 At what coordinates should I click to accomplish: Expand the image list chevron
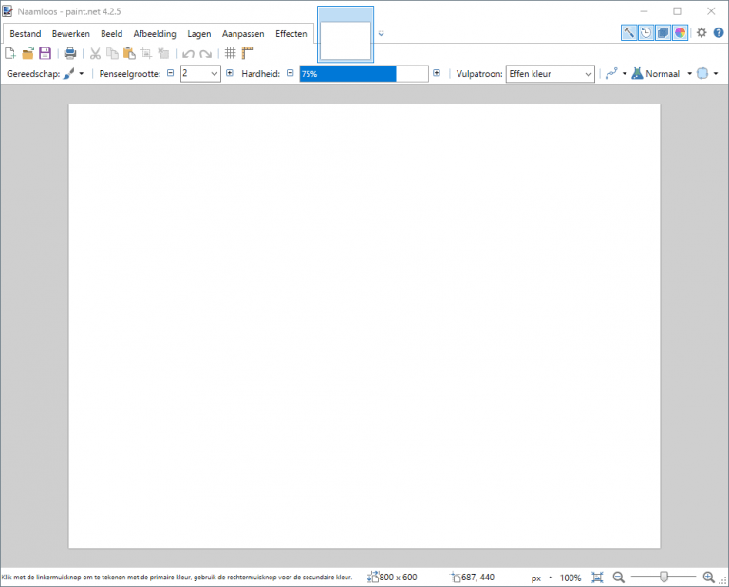pos(382,33)
